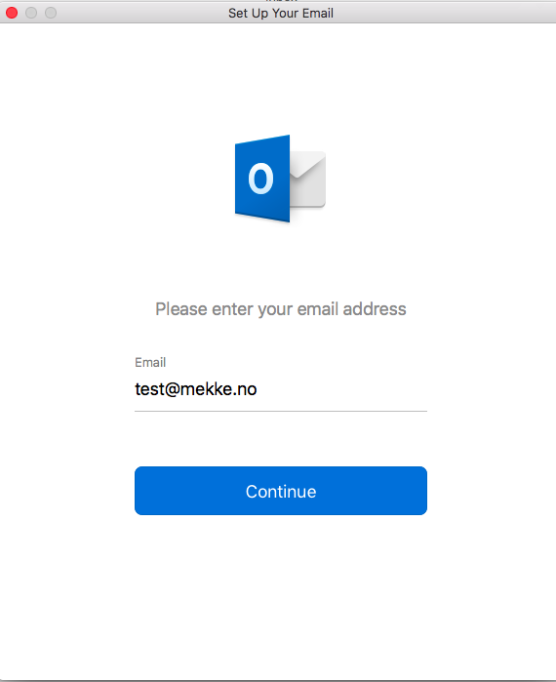Click the grayed-out zoom window button

tap(51, 13)
